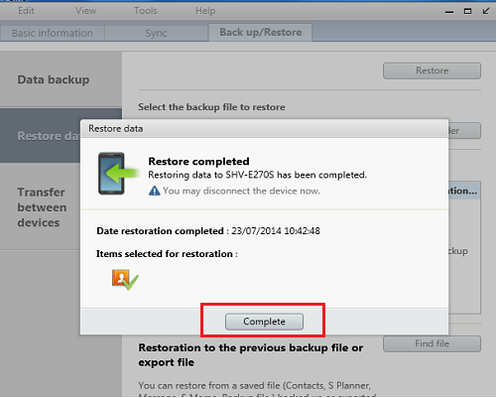Minimize the Kies window
The height and width of the screenshot is (398, 497).
click(449, 12)
